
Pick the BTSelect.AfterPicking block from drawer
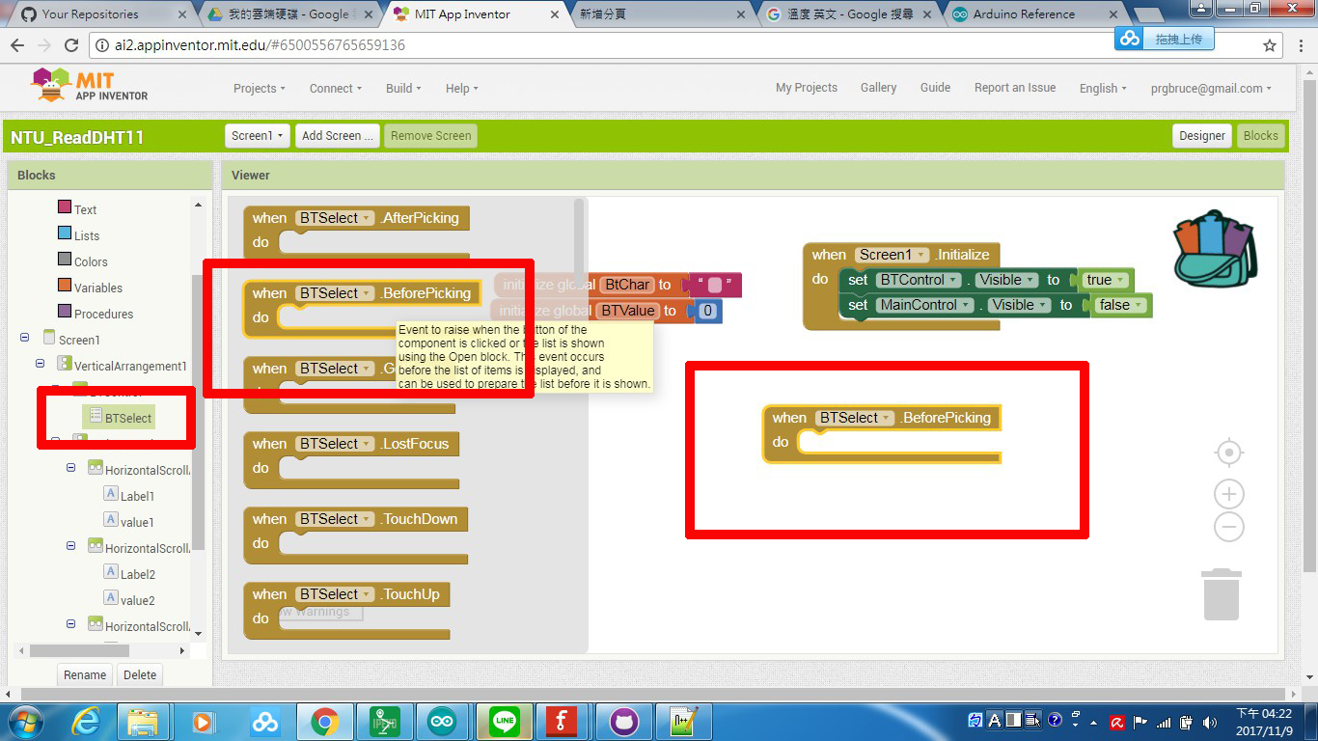click(356, 232)
